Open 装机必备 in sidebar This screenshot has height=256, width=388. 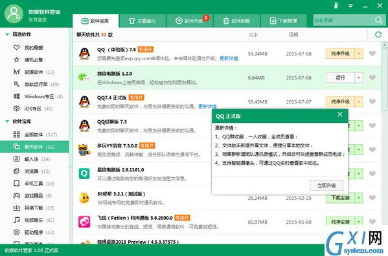(x=34, y=59)
